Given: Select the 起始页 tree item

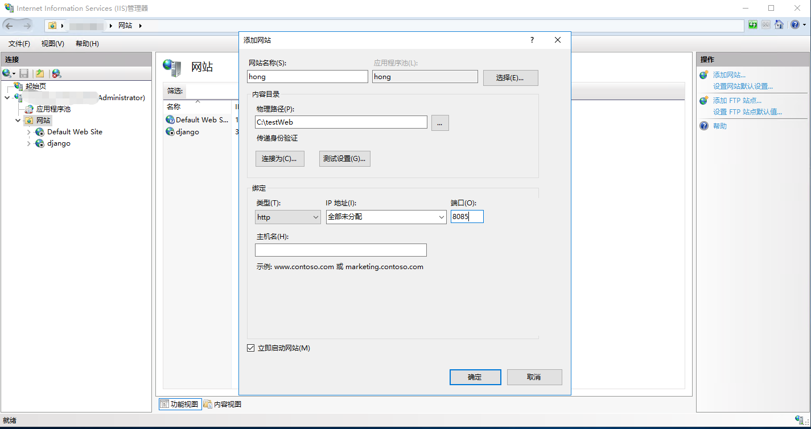Looking at the screenshot, I should point(36,86).
